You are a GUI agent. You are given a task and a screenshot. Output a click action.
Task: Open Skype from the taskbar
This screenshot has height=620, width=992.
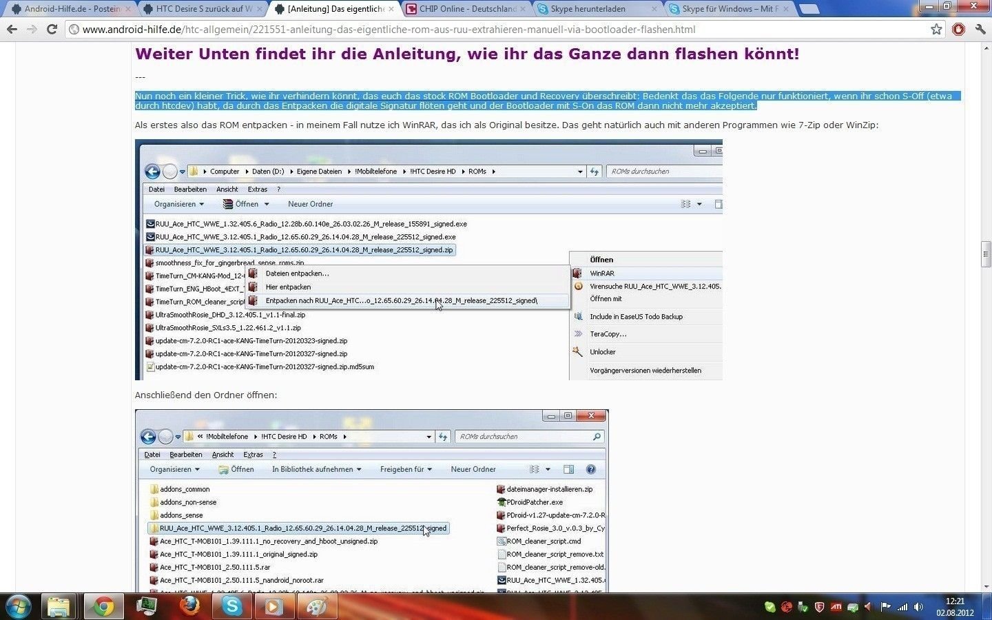click(x=231, y=606)
